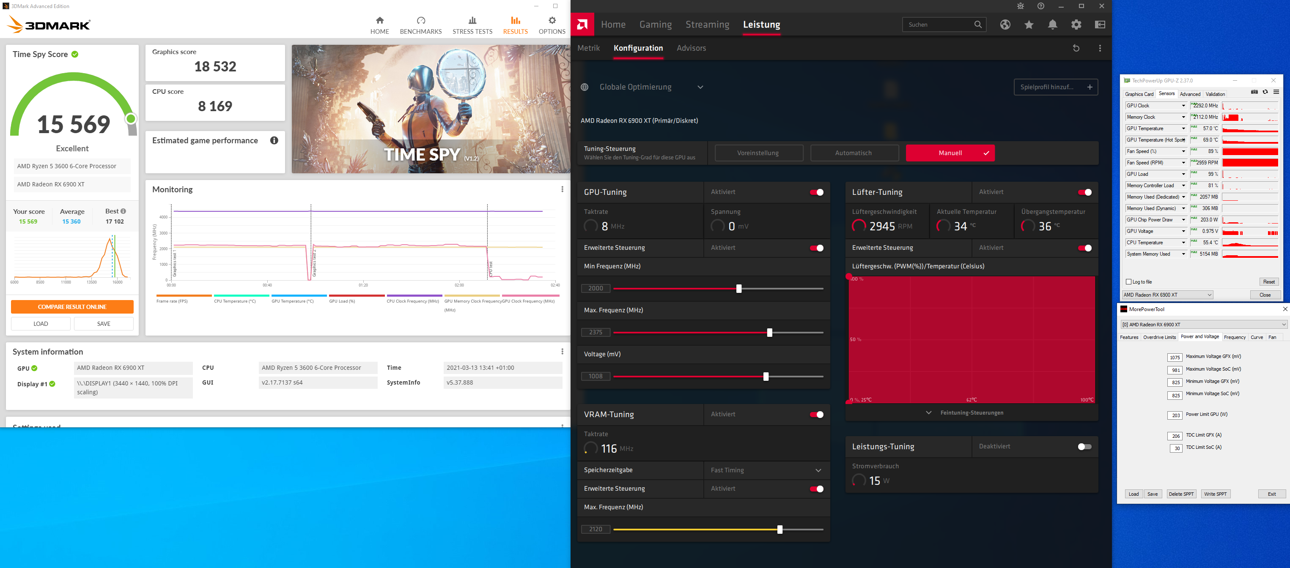Image resolution: width=1290 pixels, height=568 pixels.
Task: Open MorePowerTool Frequency tab
Action: pyautogui.click(x=1235, y=337)
